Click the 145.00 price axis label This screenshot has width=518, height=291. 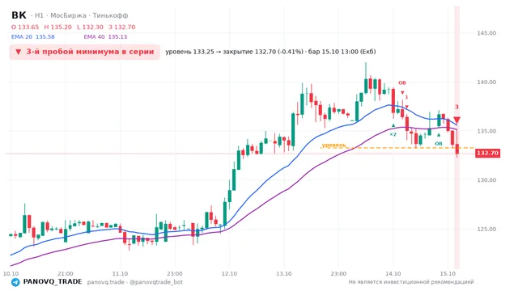(486, 33)
